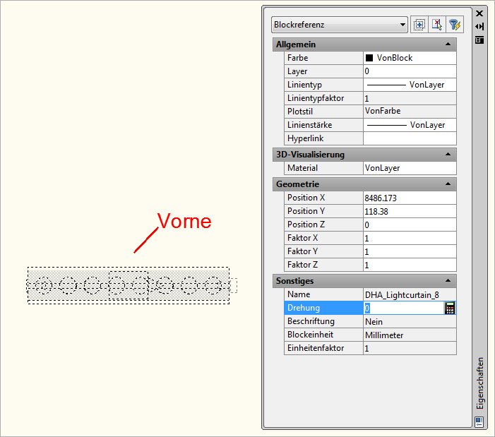Select the light curtain block in drawing
This screenshot has width=495, height=437.
click(x=129, y=285)
